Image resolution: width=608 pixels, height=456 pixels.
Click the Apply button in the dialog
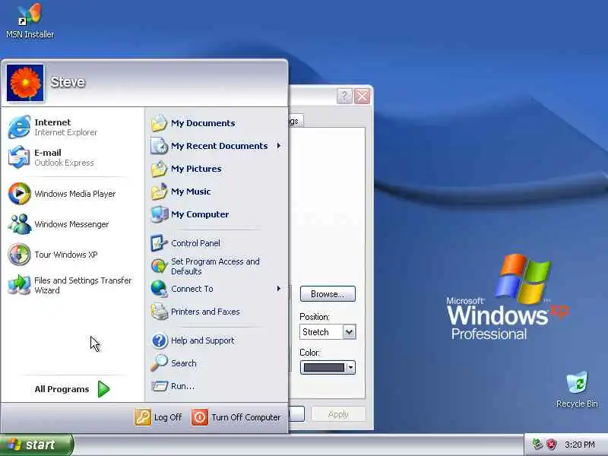338,414
